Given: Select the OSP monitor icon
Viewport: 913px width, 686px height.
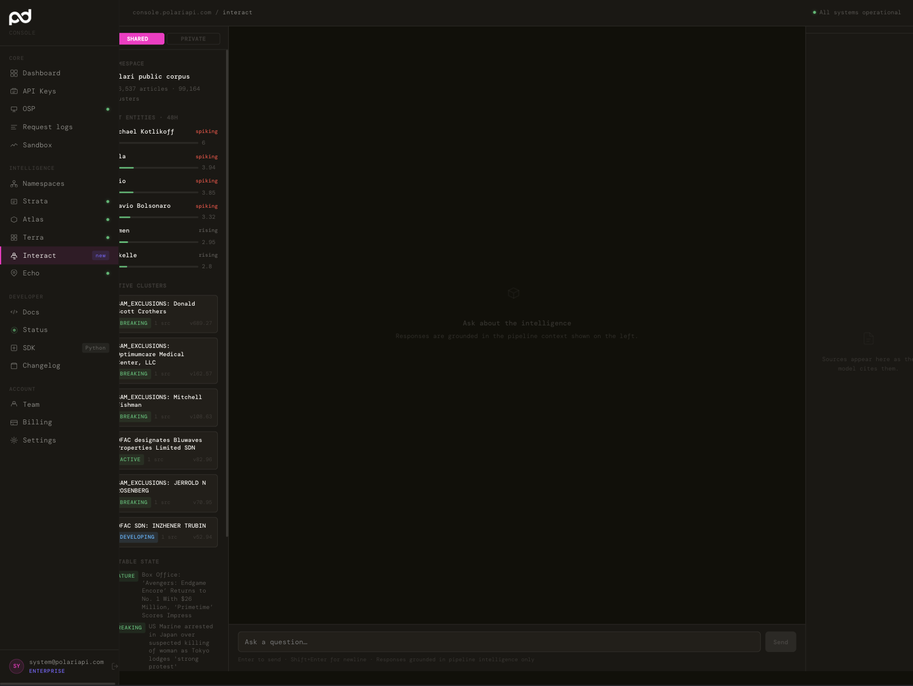Looking at the screenshot, I should 14,109.
